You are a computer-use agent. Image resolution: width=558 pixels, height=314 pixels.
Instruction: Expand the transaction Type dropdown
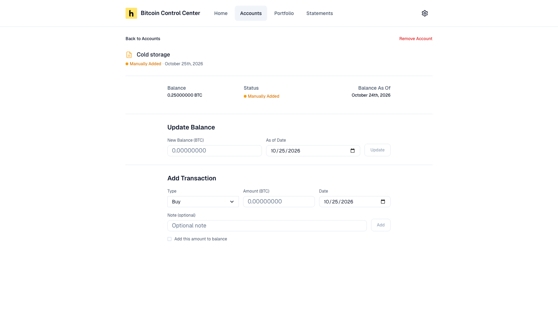click(x=203, y=202)
